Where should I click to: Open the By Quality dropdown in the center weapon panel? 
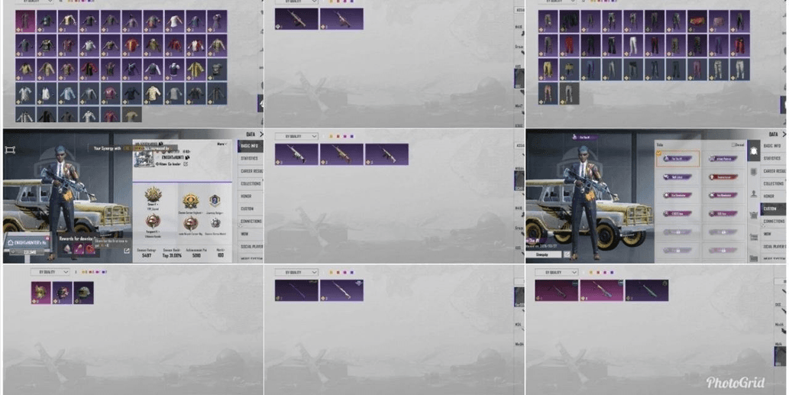coord(296,136)
